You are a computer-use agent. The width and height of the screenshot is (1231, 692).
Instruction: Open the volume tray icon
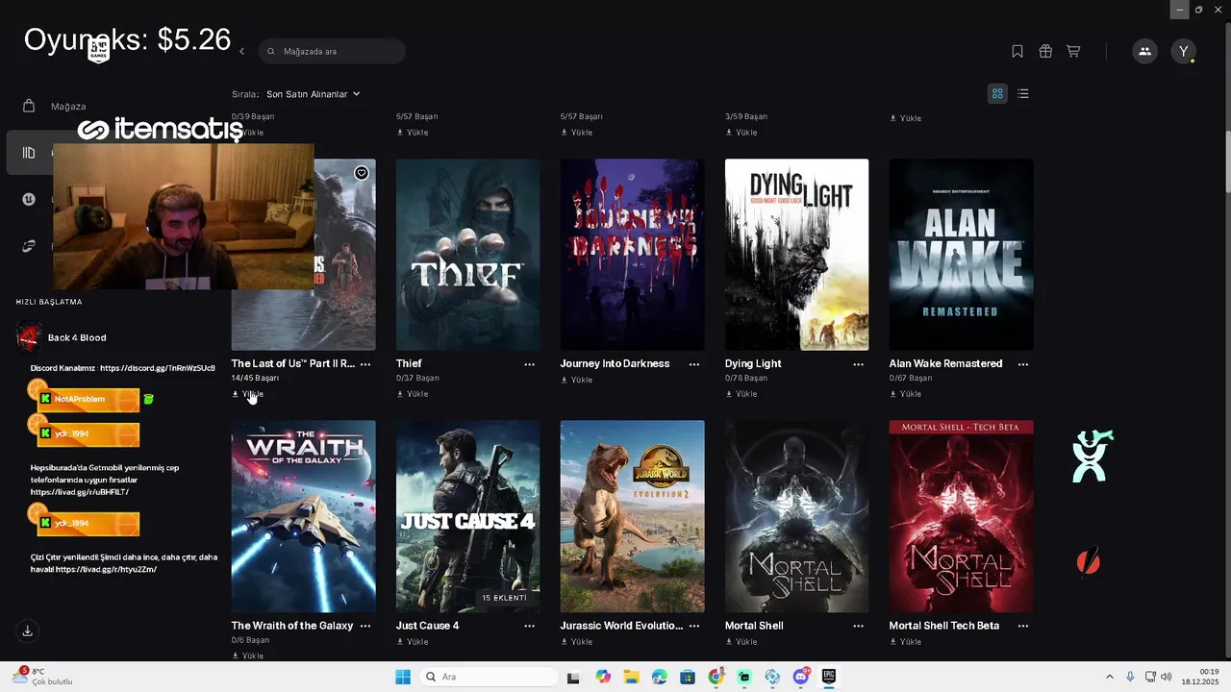coord(1167,677)
